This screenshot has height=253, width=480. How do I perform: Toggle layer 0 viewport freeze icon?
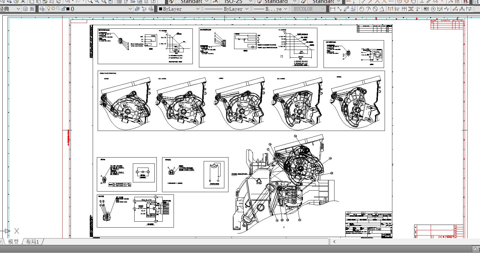point(58,9)
